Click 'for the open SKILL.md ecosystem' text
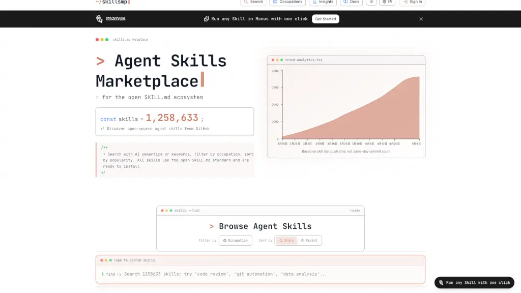 coord(152,97)
